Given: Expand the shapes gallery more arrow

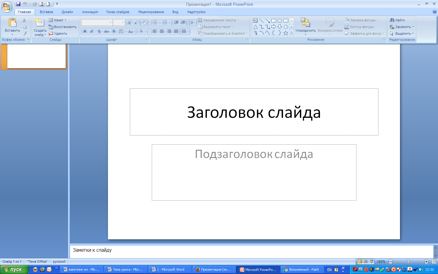Looking at the screenshot, I should pyautogui.click(x=292, y=33).
